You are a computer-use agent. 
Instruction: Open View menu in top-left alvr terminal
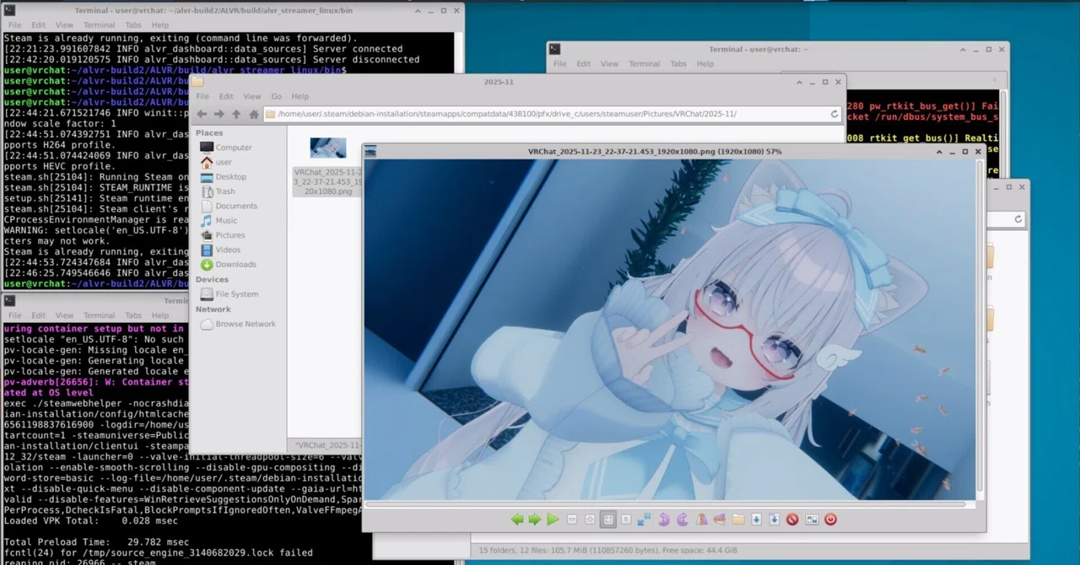(64, 25)
